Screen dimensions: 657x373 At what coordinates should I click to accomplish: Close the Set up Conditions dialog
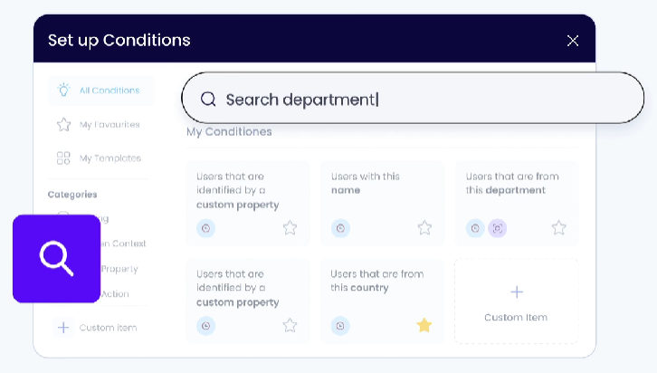coord(572,41)
